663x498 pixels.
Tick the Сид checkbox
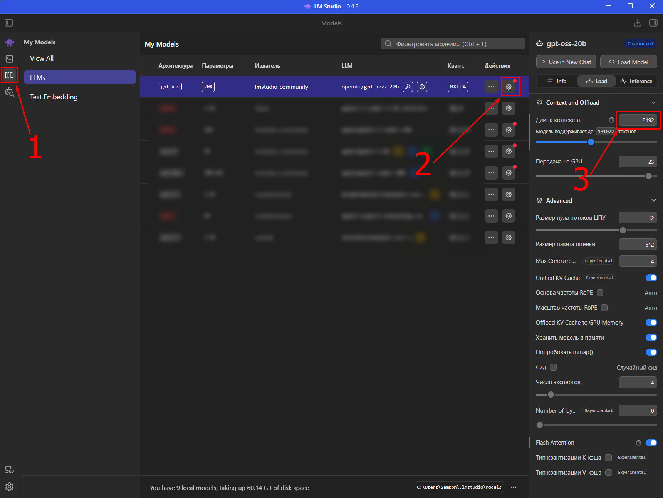tap(553, 367)
